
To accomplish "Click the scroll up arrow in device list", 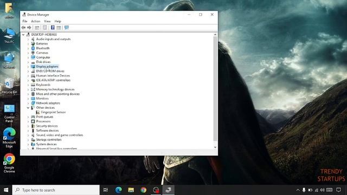I will pos(215,35).
